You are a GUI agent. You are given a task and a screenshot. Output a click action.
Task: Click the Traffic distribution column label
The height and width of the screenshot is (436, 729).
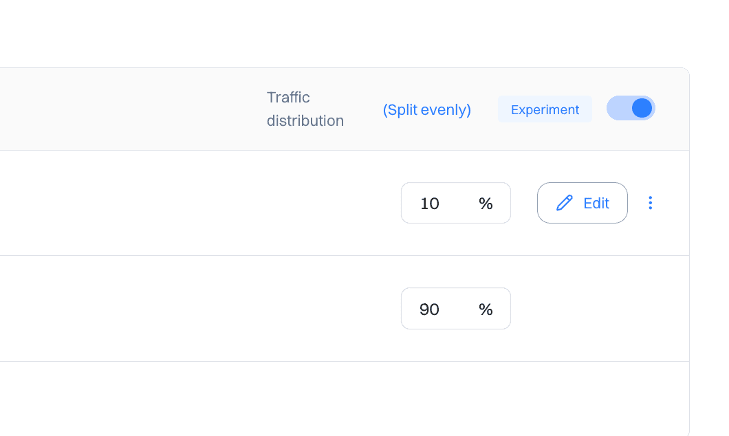(305, 109)
